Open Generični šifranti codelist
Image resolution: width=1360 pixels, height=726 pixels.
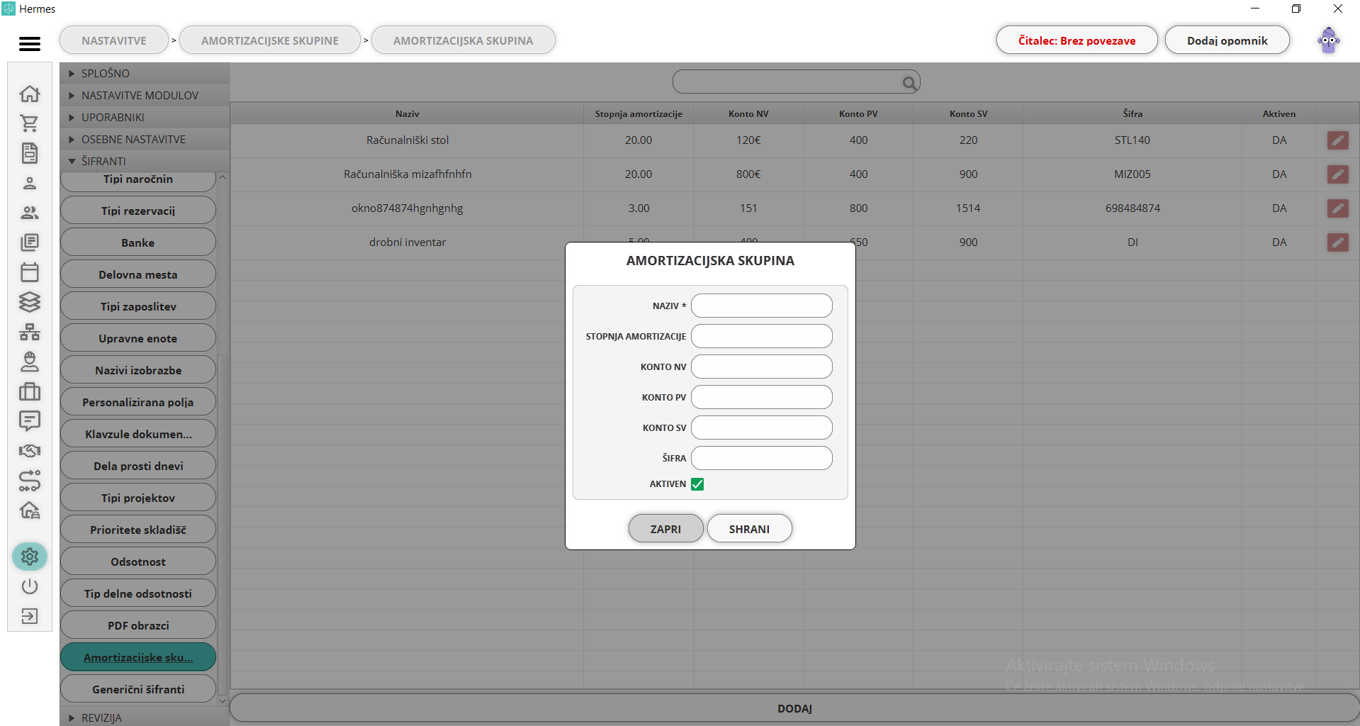coord(138,689)
